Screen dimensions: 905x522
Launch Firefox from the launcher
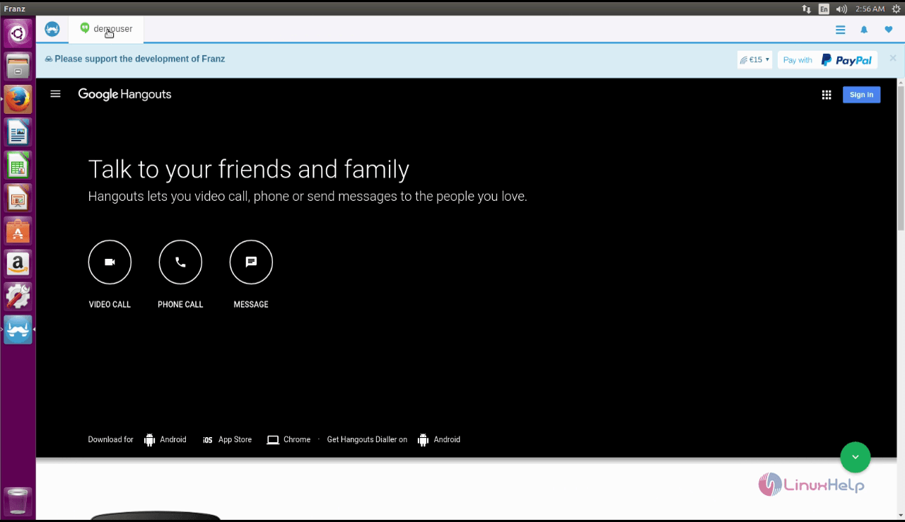18,99
